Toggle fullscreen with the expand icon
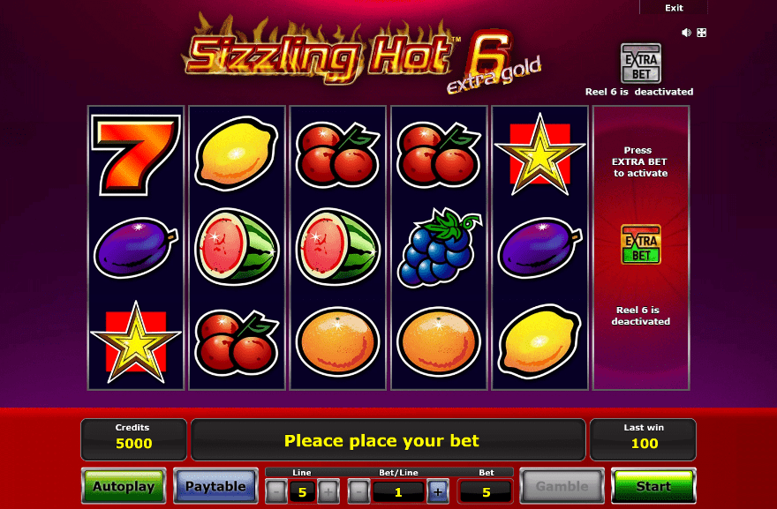Viewport: 777px width, 509px height. pyautogui.click(x=702, y=33)
